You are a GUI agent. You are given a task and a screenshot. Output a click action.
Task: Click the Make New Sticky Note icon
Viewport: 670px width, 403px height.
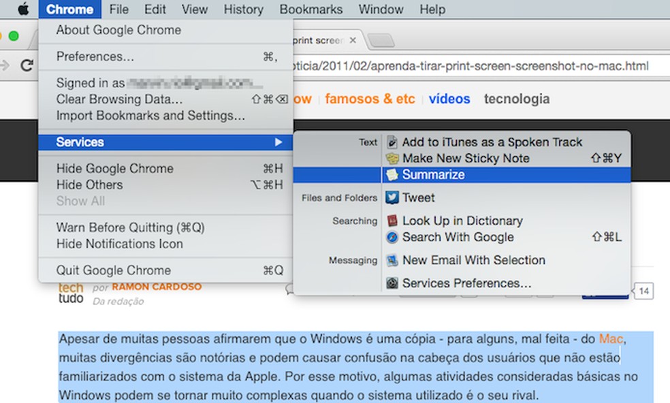pyautogui.click(x=392, y=158)
